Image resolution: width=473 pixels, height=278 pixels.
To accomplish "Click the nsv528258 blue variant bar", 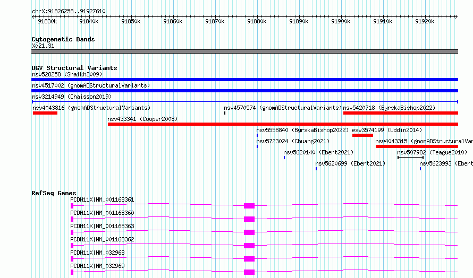I will (x=244, y=80).
